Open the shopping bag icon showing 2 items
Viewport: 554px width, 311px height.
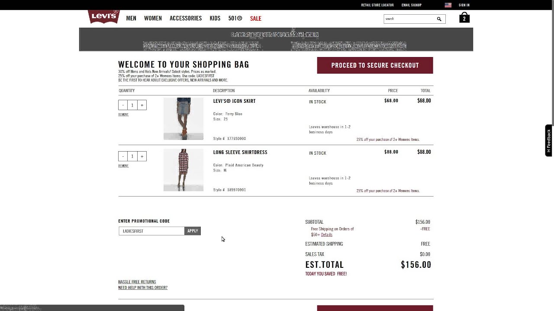464,18
